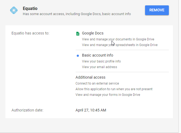181x133 pixels.
Task: Click the Authorization date label
Action: pos(27,110)
